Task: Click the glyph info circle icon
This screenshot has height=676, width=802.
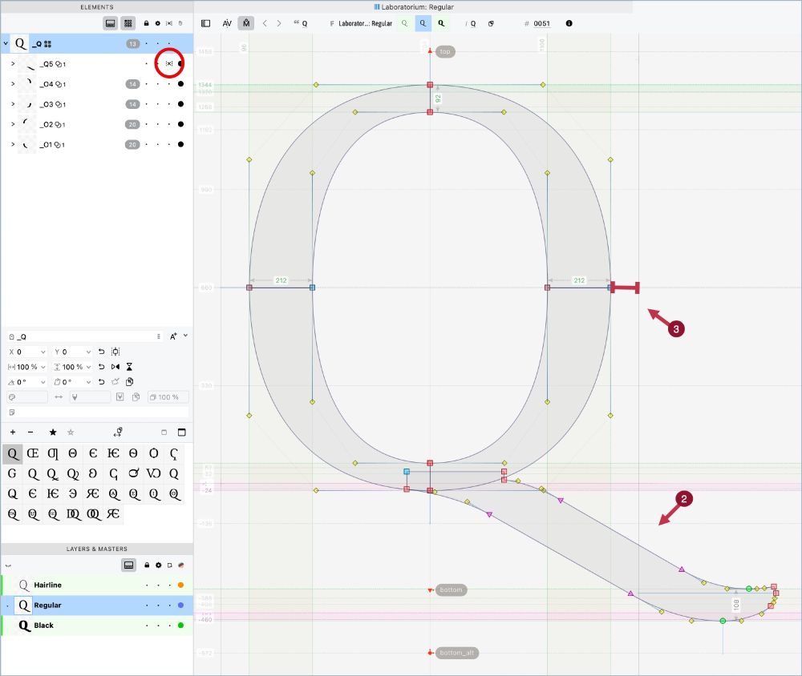Action: tap(569, 23)
